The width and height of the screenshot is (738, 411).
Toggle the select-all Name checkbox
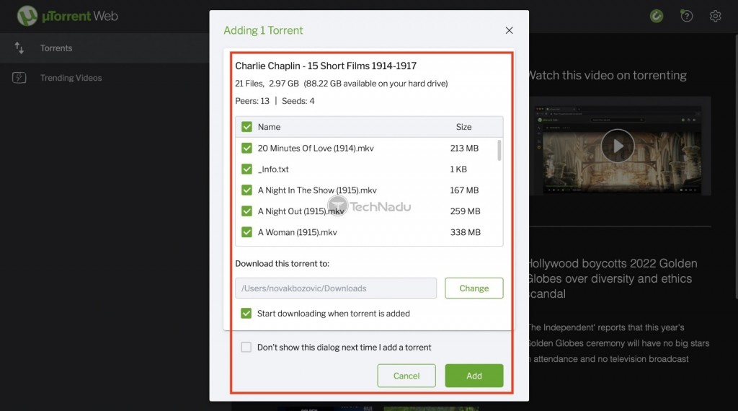tap(246, 127)
